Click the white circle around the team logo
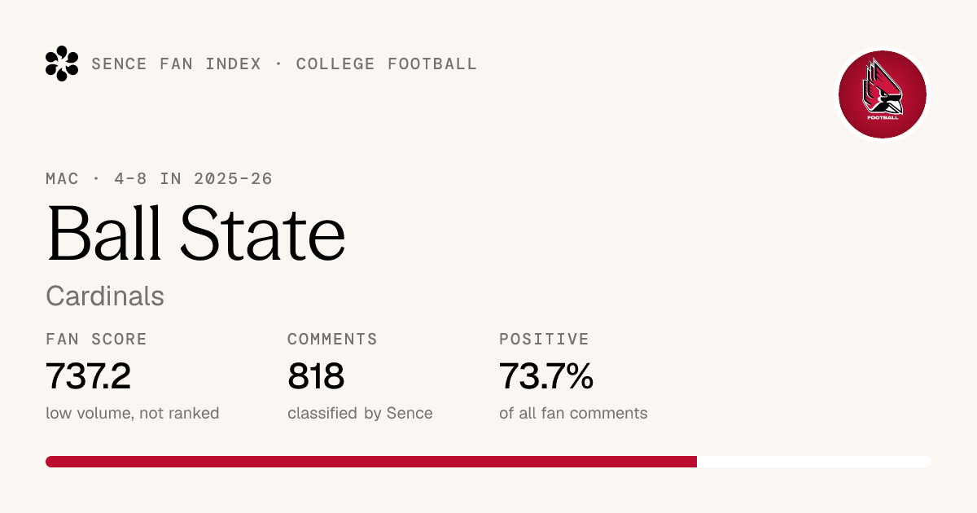Image resolution: width=977 pixels, height=513 pixels. [x=883, y=94]
